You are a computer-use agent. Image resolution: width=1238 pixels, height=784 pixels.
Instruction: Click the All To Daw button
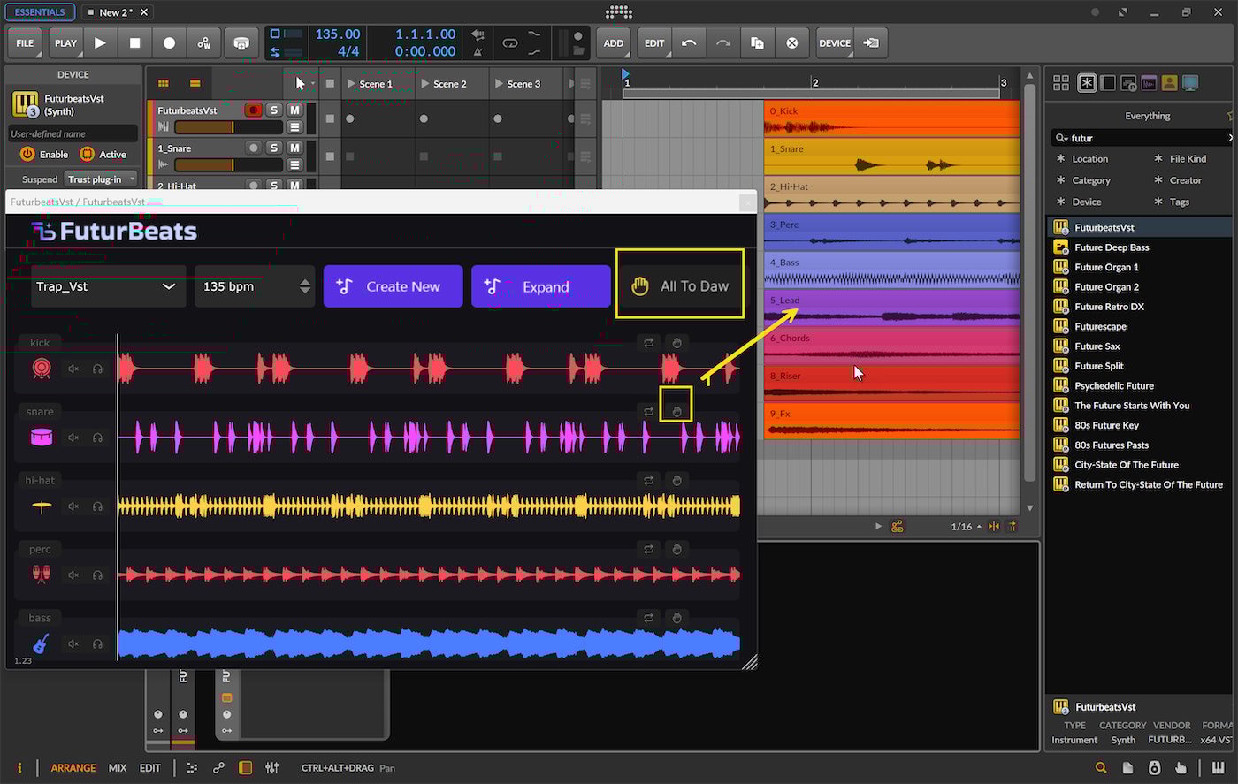pyautogui.click(x=680, y=286)
